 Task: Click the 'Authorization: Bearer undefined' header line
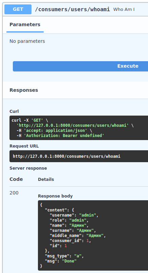tap(60, 135)
